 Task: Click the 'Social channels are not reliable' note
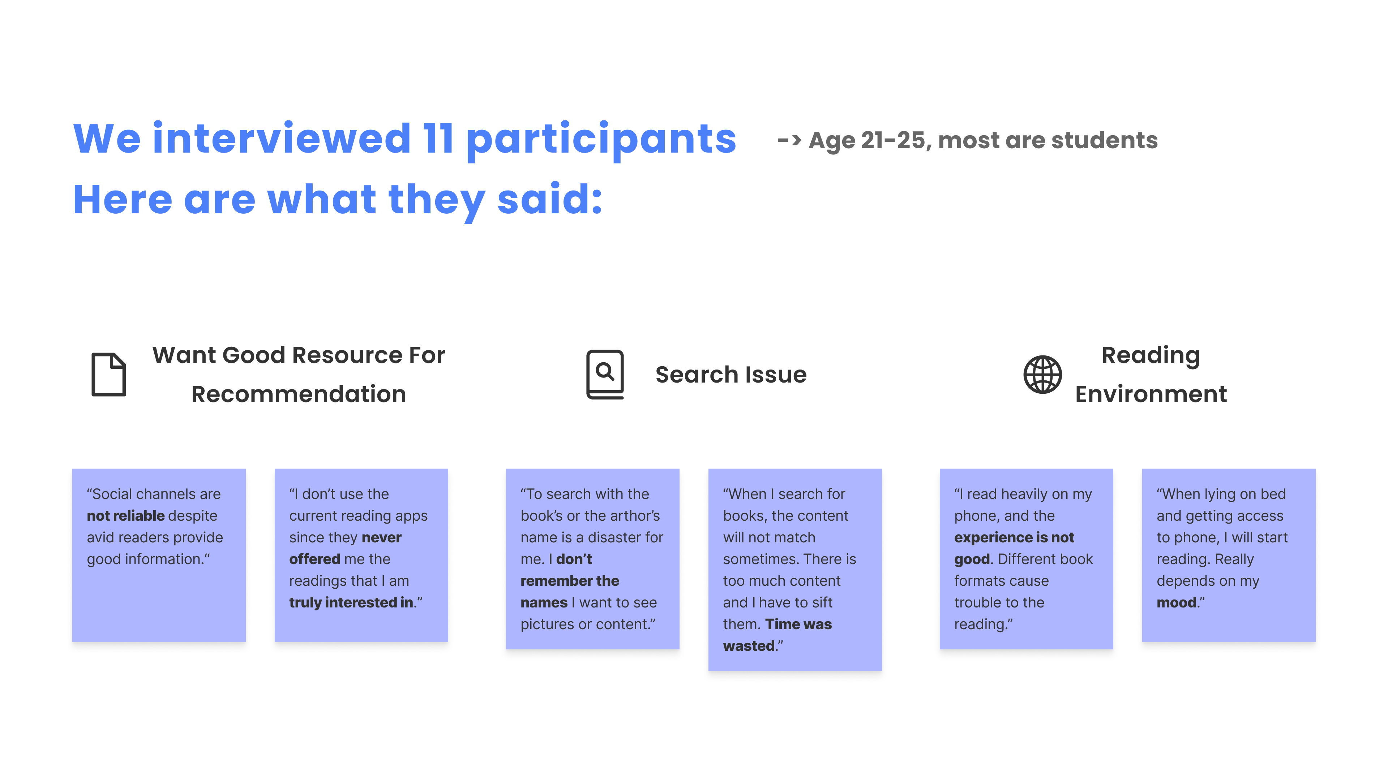tap(159, 555)
